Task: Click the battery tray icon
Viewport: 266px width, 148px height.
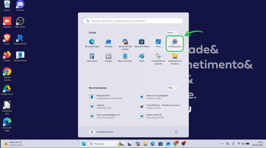Action: [248, 144]
